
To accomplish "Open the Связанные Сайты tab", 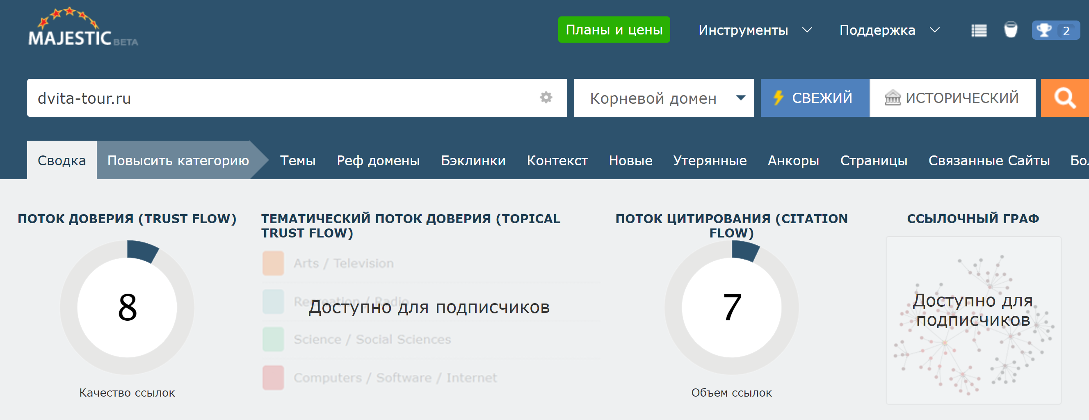I will pos(989,160).
